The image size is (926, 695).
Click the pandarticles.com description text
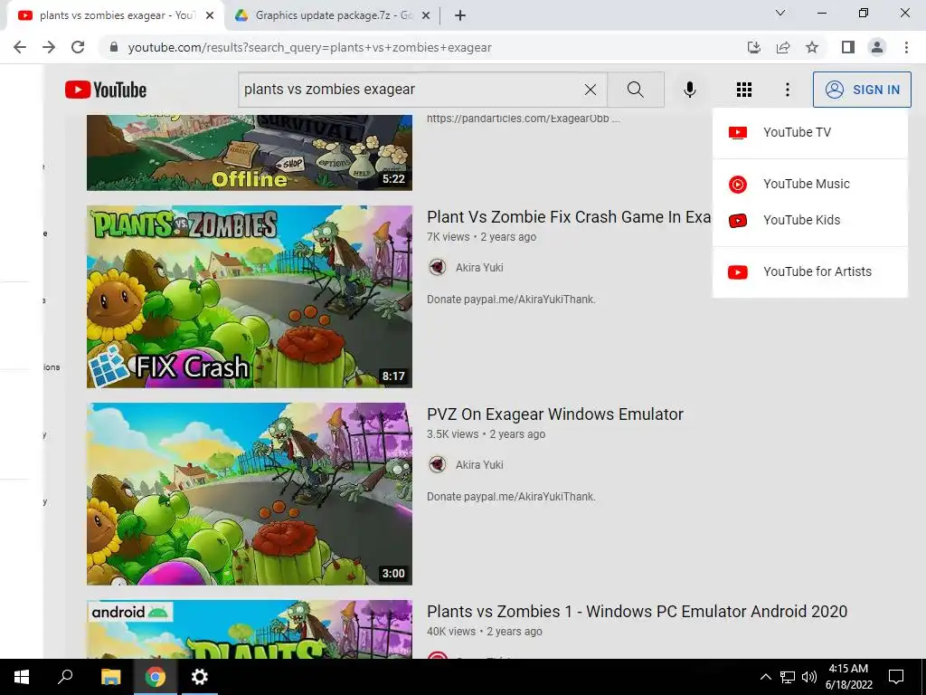coord(524,119)
